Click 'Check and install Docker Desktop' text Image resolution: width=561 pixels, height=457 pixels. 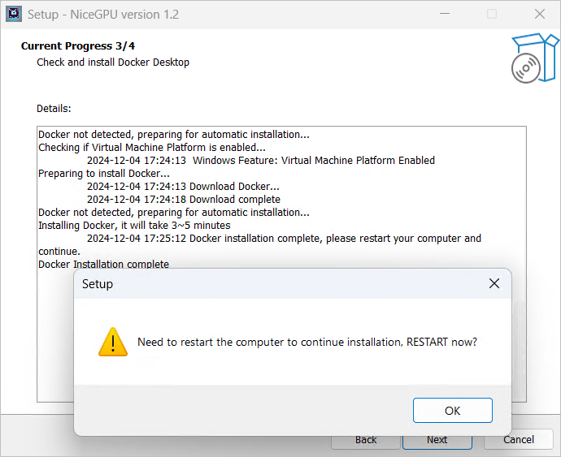pos(113,63)
